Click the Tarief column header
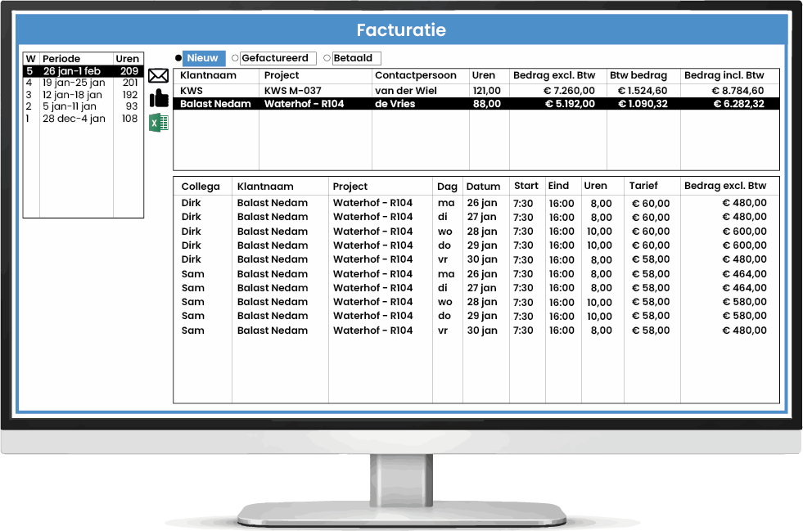Image resolution: width=803 pixels, height=531 pixels. pyautogui.click(x=643, y=186)
